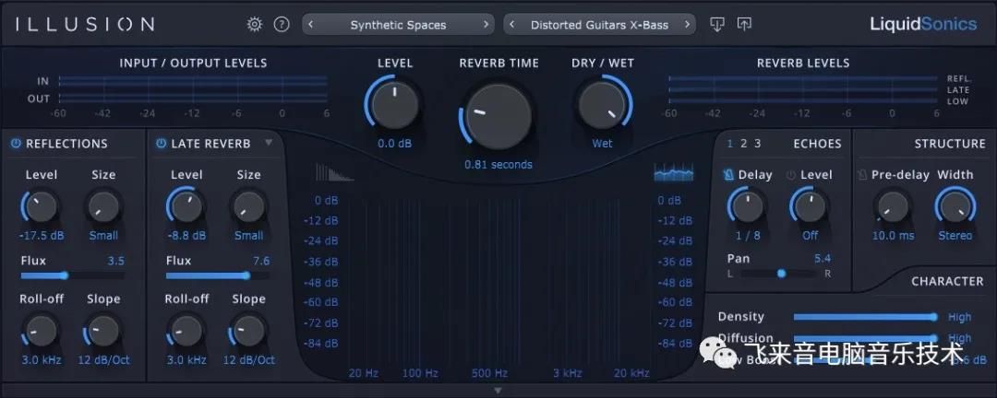The width and height of the screenshot is (997, 398).
Task: Click the DRY / WET knob
Action: pyautogui.click(x=602, y=105)
